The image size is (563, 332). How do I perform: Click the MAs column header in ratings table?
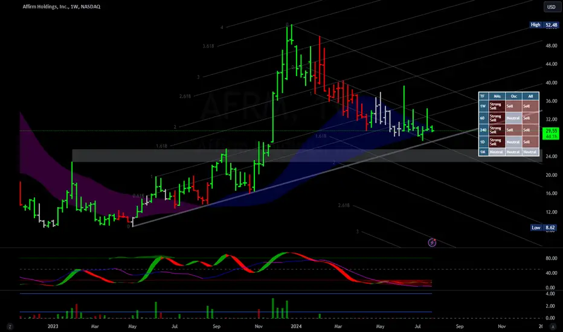pyautogui.click(x=497, y=96)
